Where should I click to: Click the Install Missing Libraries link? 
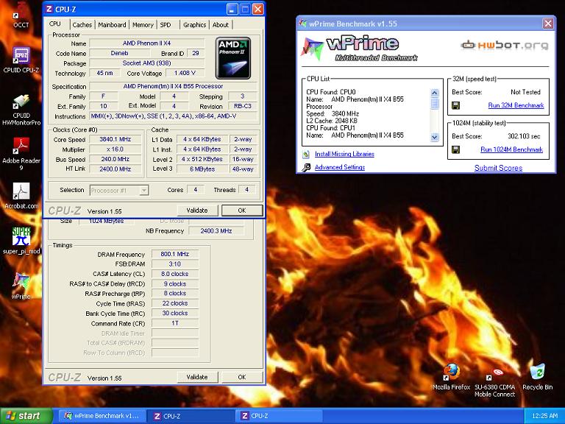344,154
